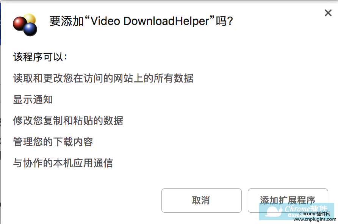Select the 显示通知 permission line
Screen dimensions: 338x224
[x=33, y=100]
